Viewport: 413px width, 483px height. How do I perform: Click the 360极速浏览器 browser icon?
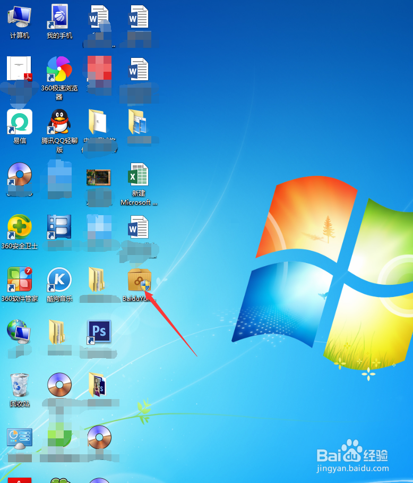point(59,69)
